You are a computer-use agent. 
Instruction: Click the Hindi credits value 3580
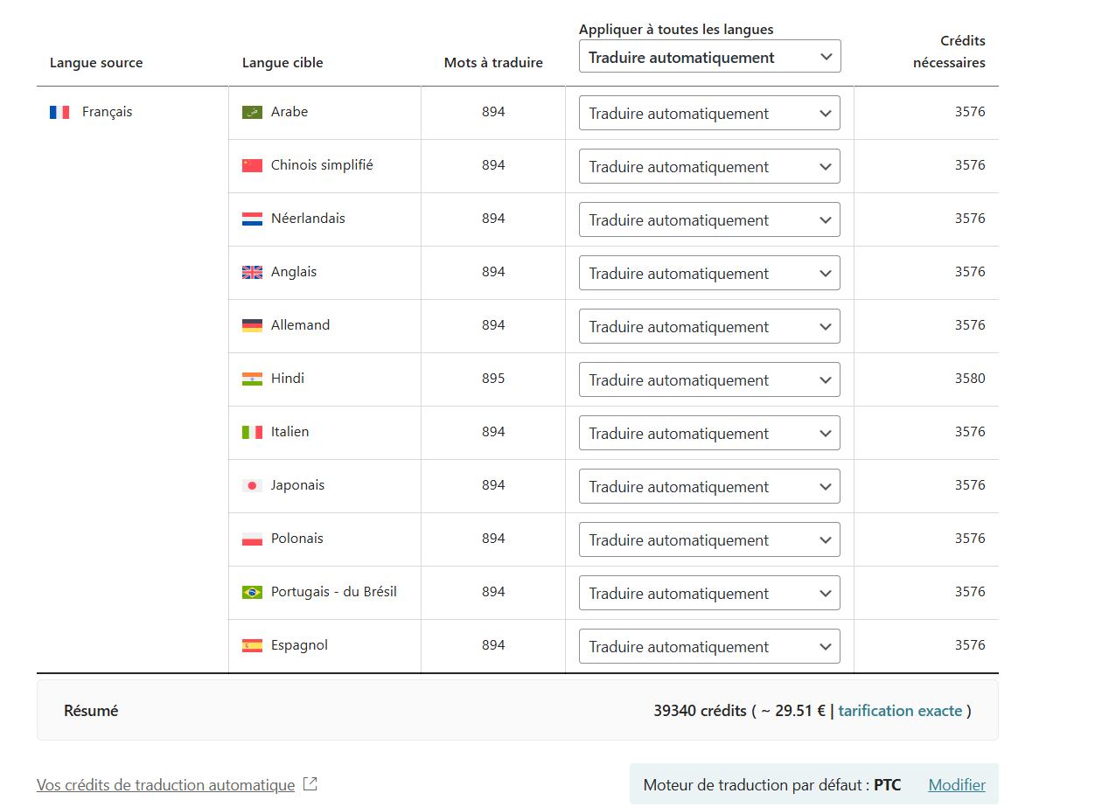(x=969, y=379)
